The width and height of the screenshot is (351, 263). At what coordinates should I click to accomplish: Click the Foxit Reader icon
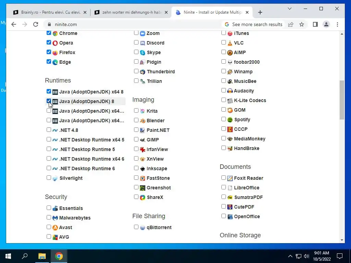(x=230, y=178)
